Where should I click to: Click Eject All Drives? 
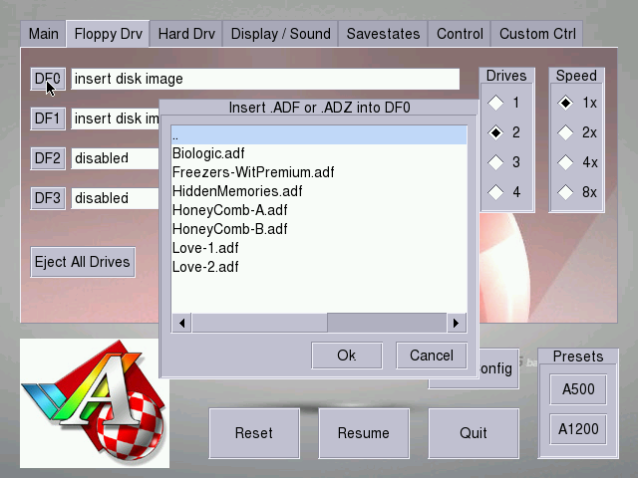point(83,262)
